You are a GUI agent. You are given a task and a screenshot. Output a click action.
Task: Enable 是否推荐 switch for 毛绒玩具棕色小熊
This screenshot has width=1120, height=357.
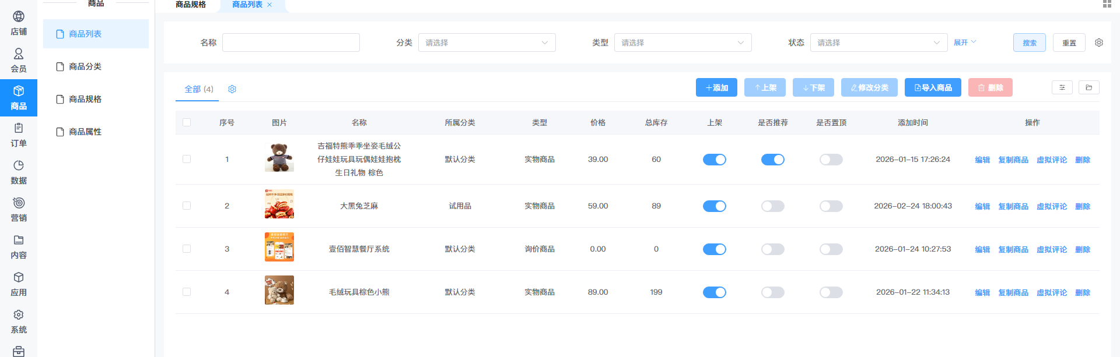coord(773,292)
